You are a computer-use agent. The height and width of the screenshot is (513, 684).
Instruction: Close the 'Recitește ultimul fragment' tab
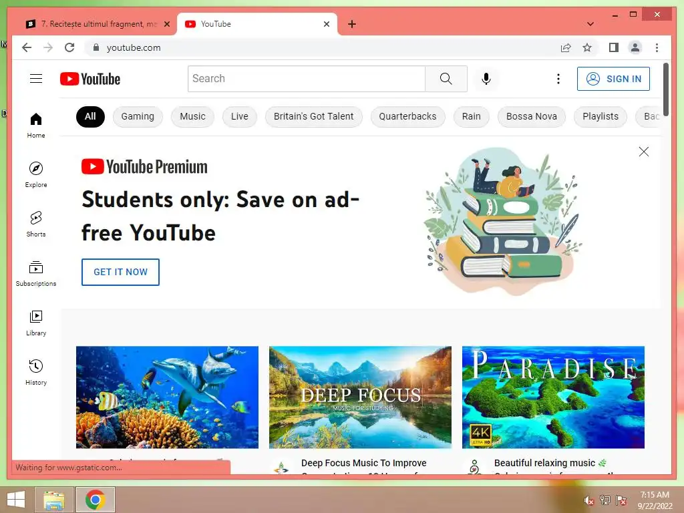pos(166,24)
